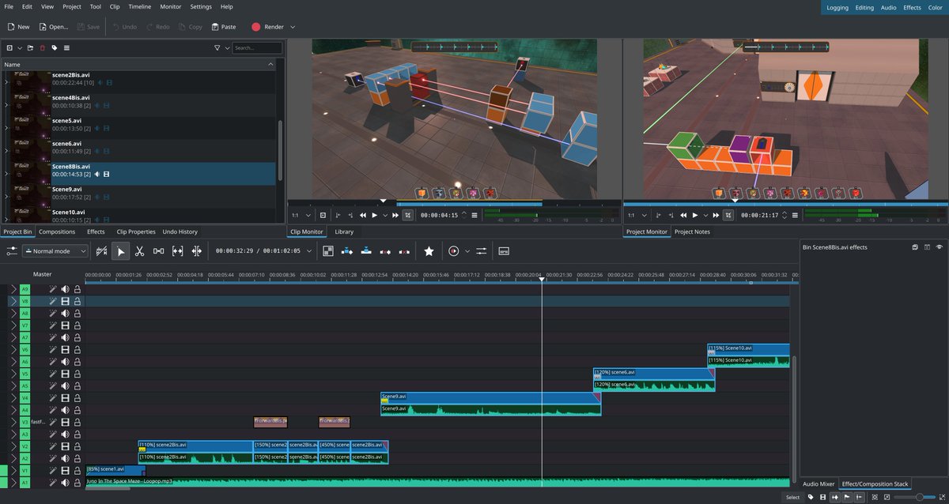The image size is (949, 504).
Task: Switch to the Compositions tab
Action: pyautogui.click(x=57, y=231)
